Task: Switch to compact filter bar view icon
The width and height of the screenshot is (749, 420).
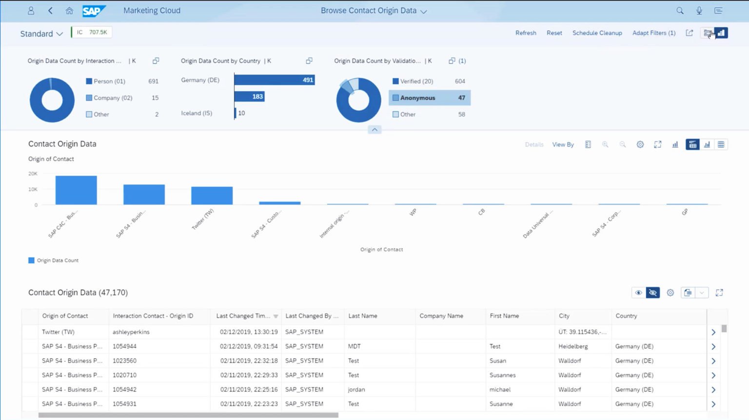Action: click(x=708, y=33)
